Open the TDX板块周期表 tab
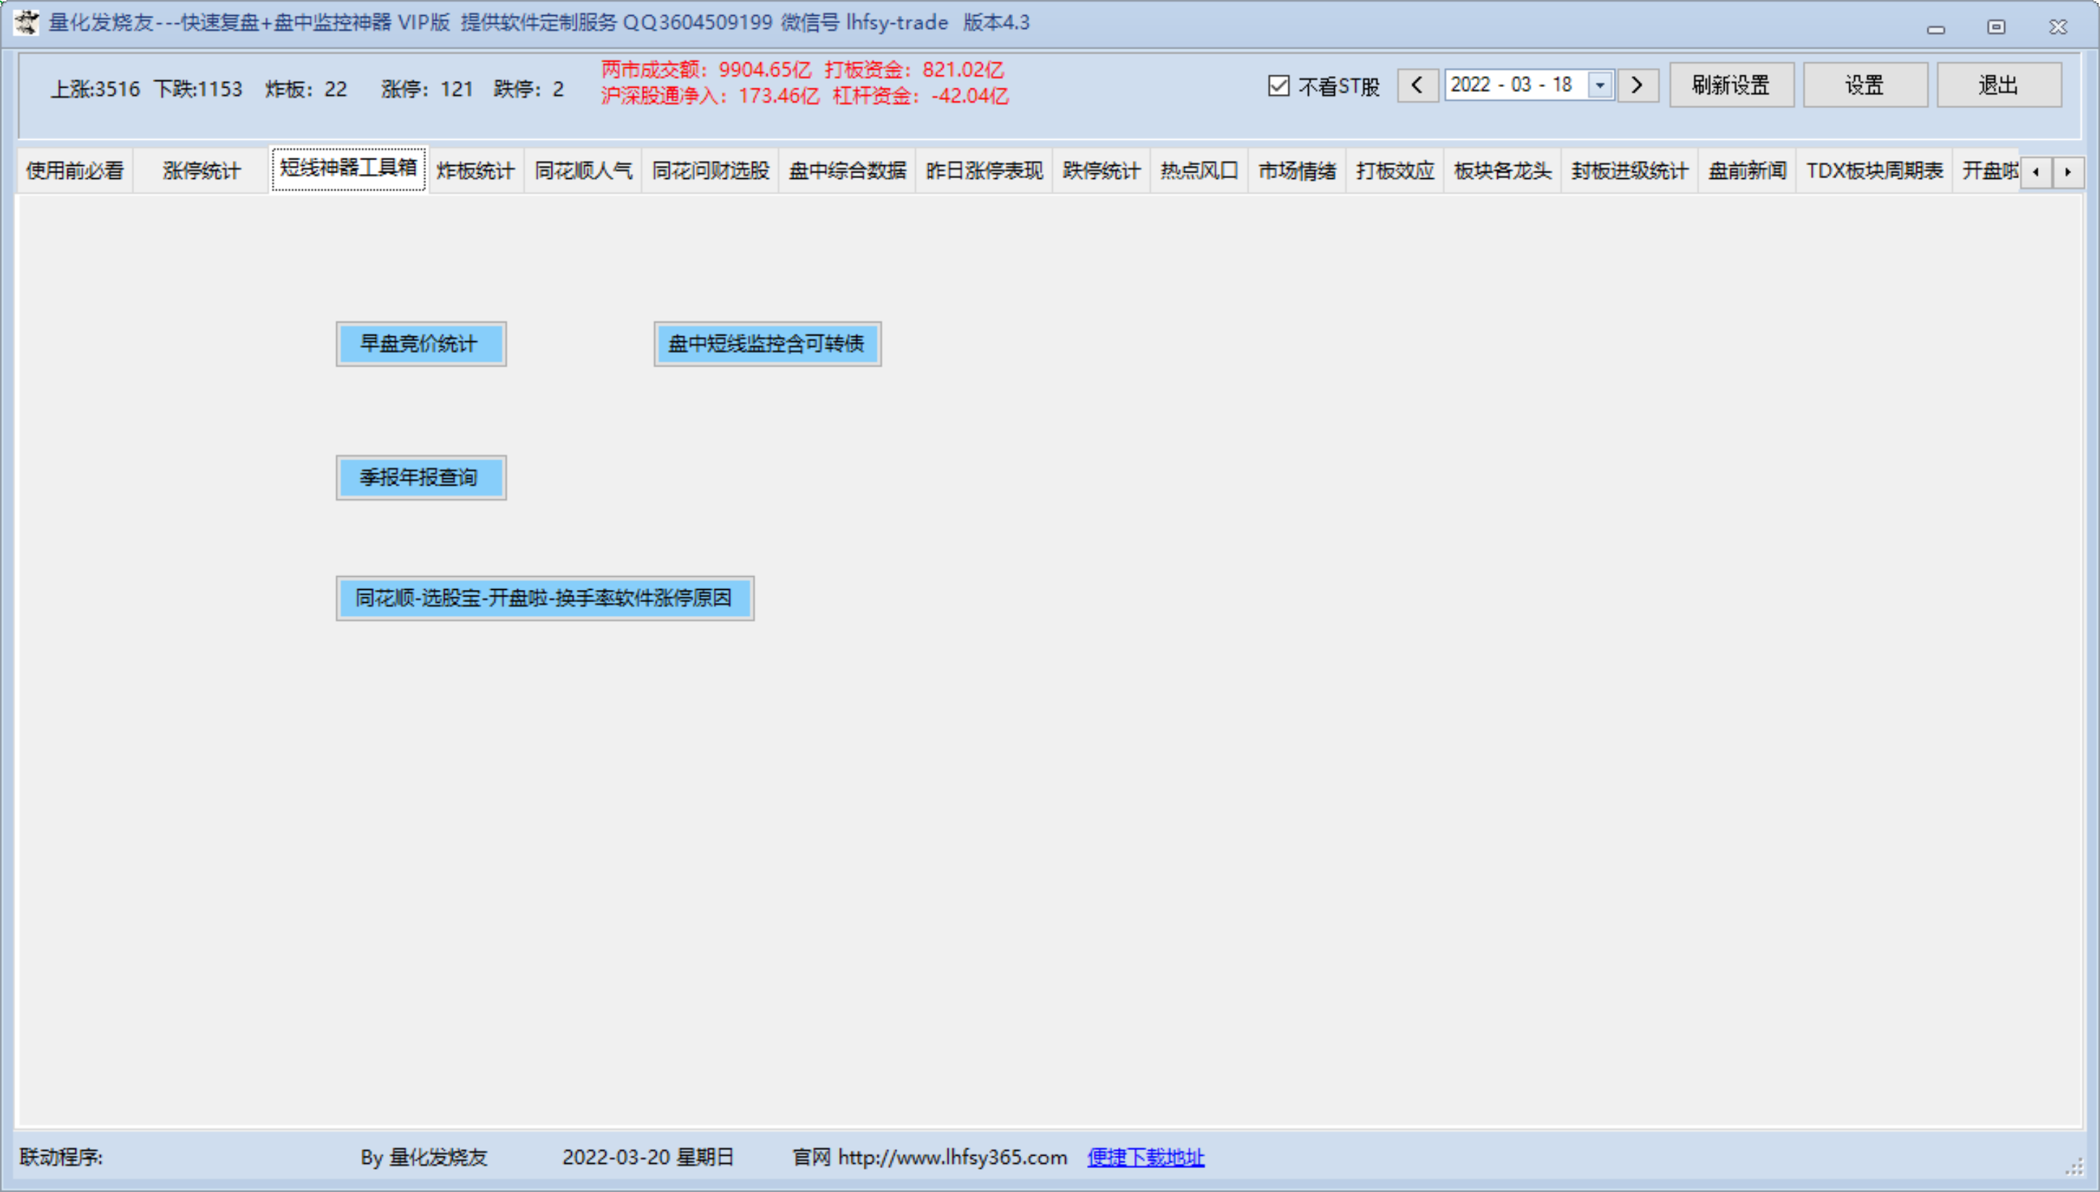This screenshot has height=1192, width=2100. pos(1874,171)
